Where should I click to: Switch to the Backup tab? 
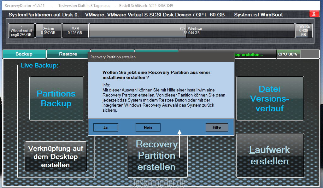(24, 54)
